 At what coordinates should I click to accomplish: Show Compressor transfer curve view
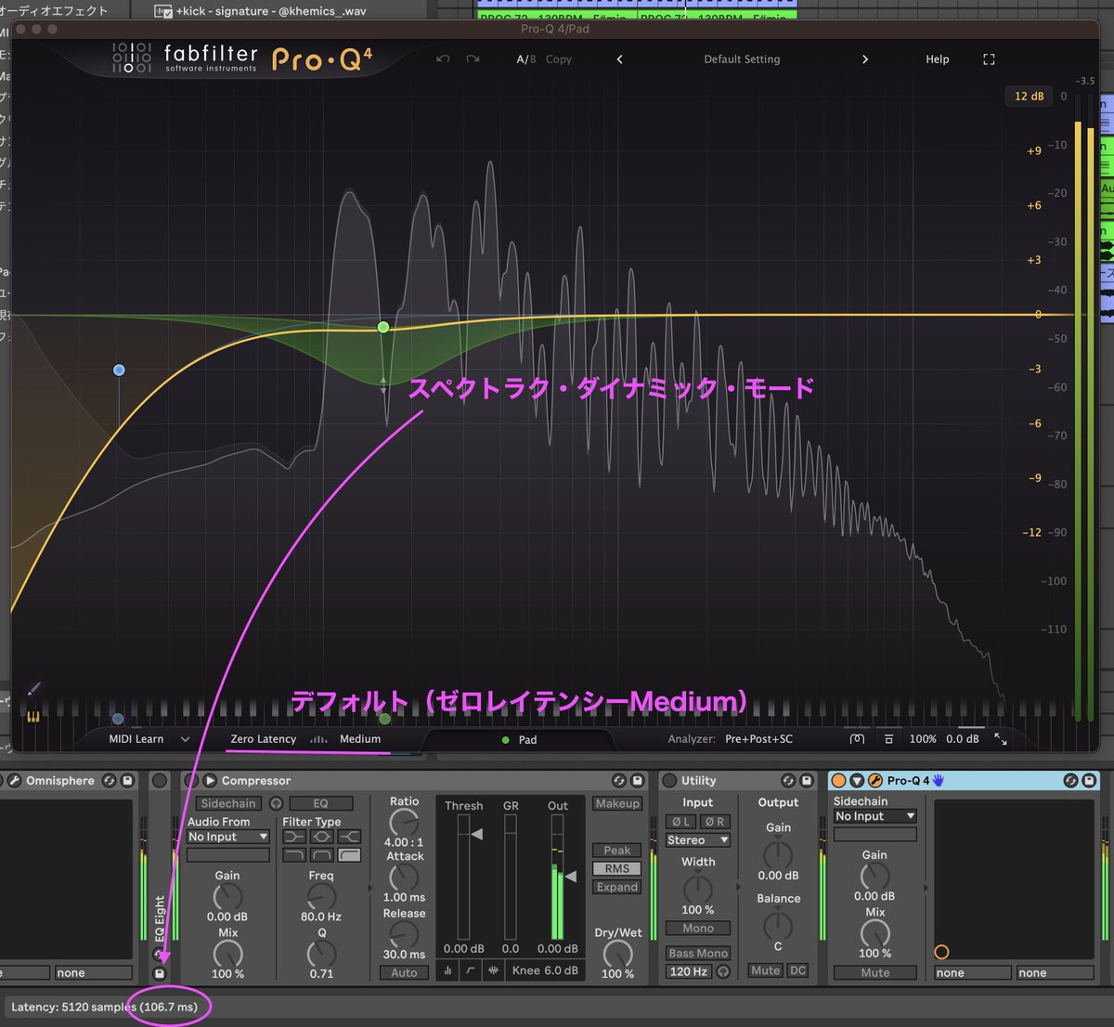click(x=471, y=971)
